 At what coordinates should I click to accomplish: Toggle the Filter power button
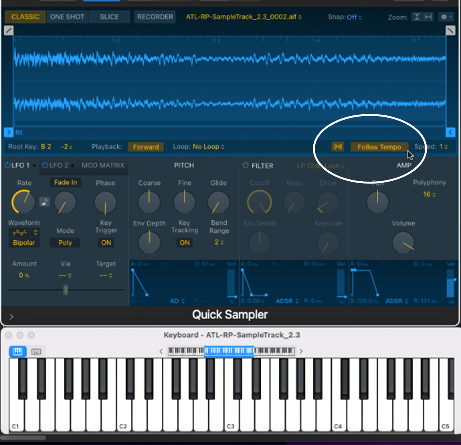pyautogui.click(x=246, y=165)
